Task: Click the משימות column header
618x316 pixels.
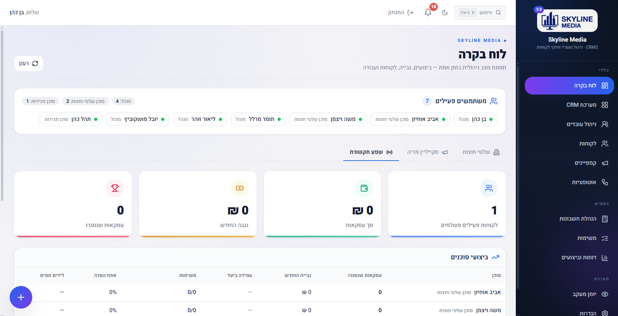Action: pos(188,275)
